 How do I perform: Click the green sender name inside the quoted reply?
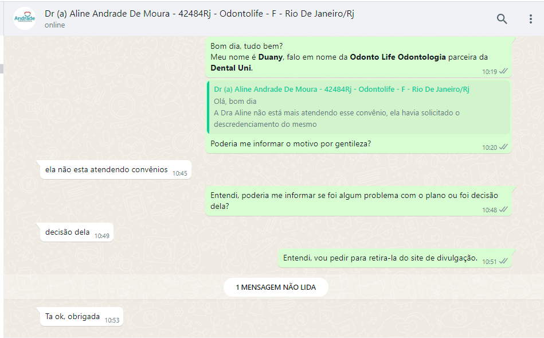click(342, 90)
